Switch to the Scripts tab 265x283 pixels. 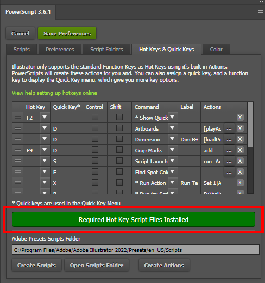(x=22, y=50)
